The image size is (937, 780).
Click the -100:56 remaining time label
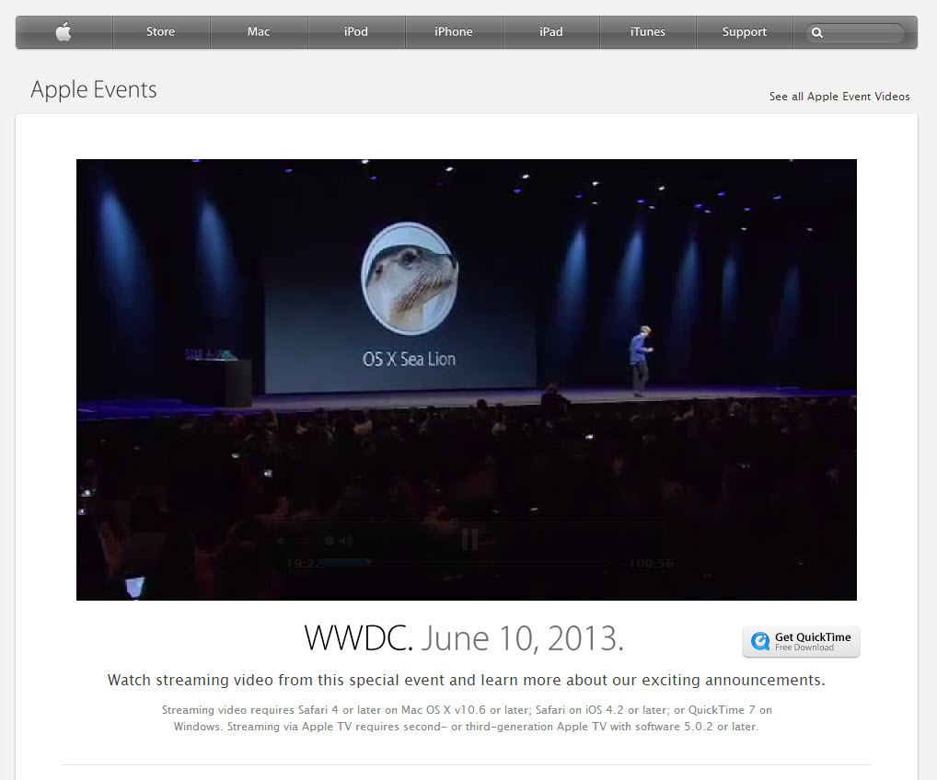pos(647,564)
